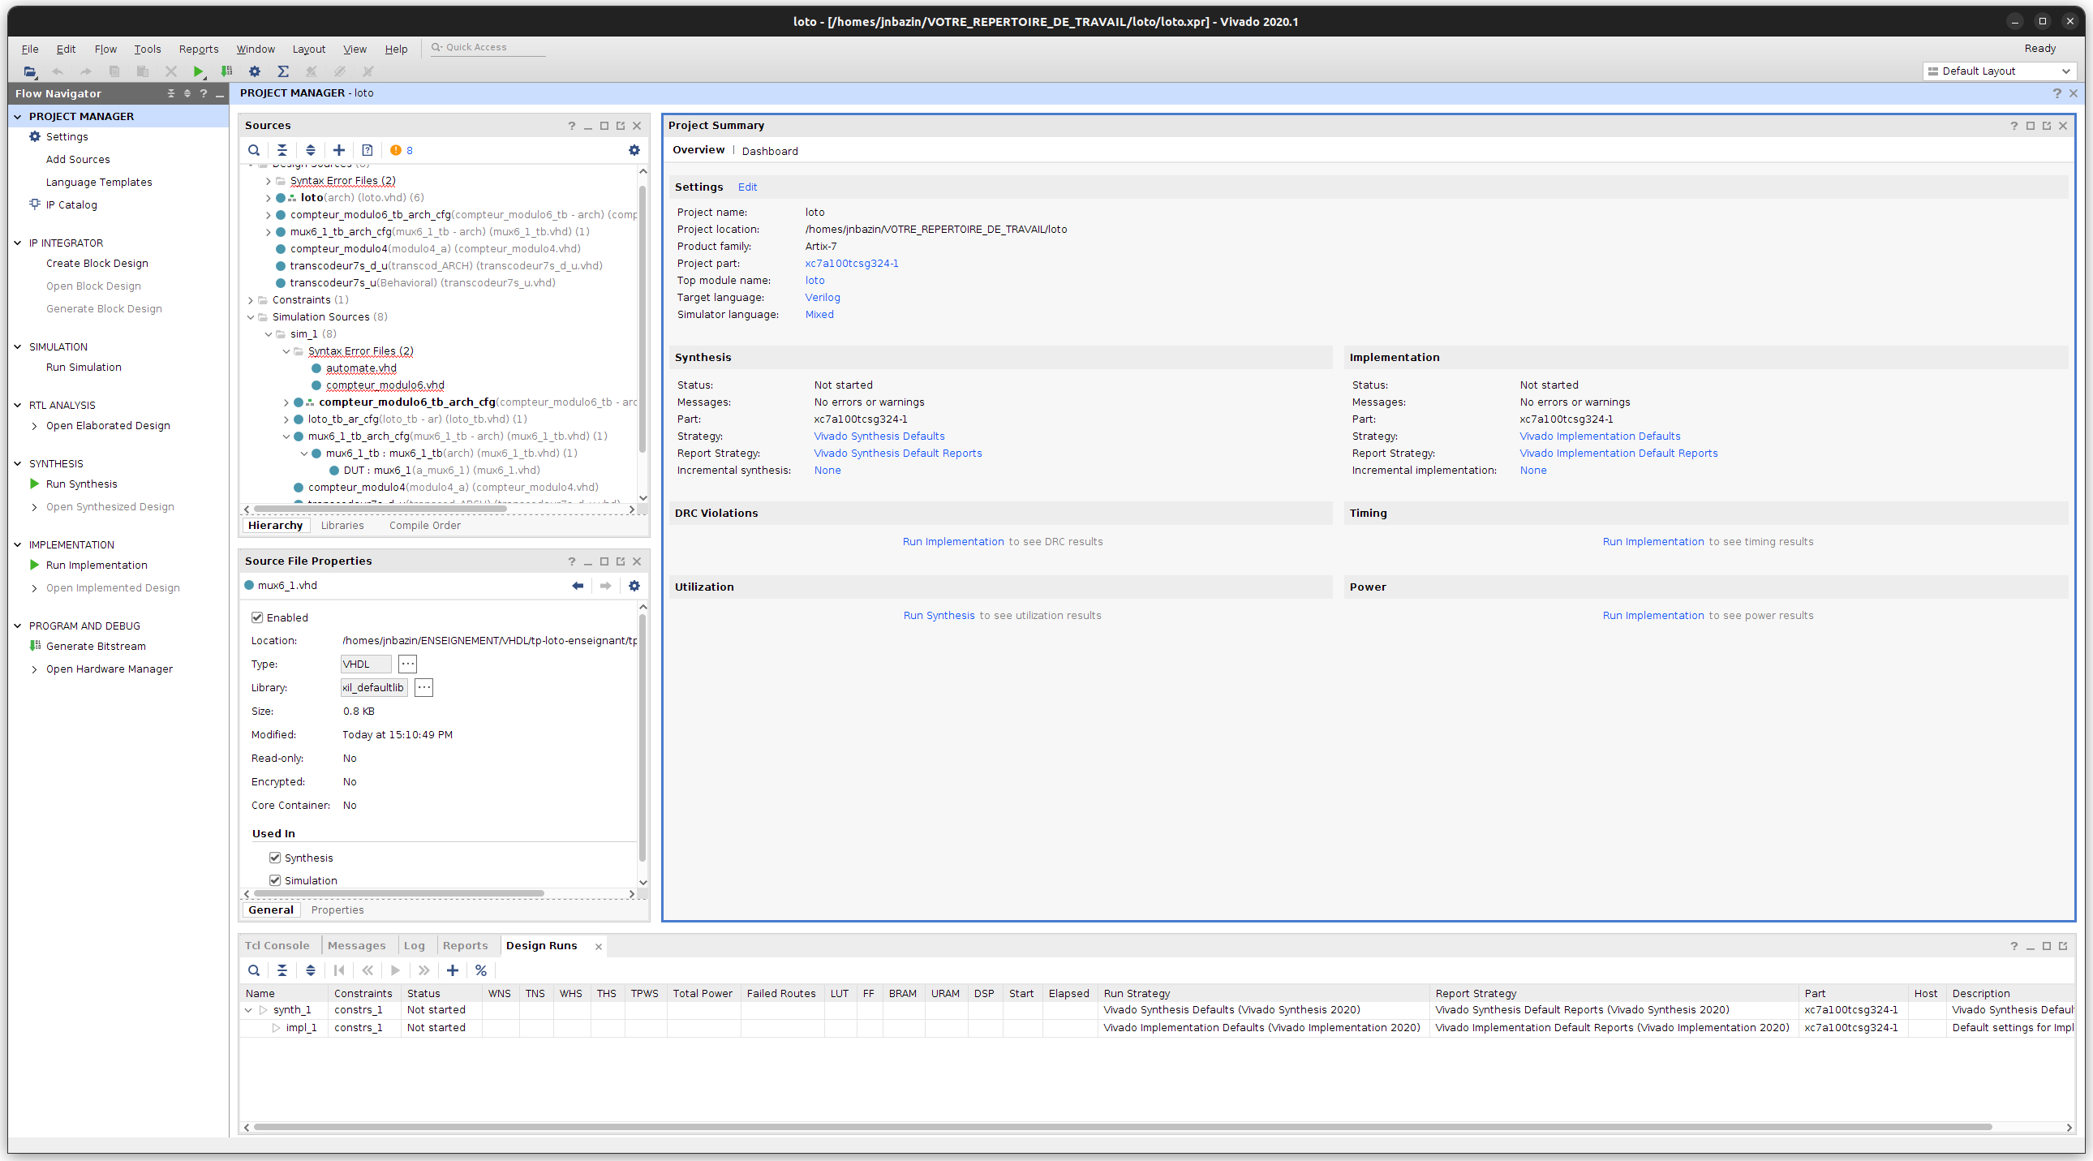Expand loto_tb_ar_cfg tree node
2093x1161 pixels.
[286, 419]
